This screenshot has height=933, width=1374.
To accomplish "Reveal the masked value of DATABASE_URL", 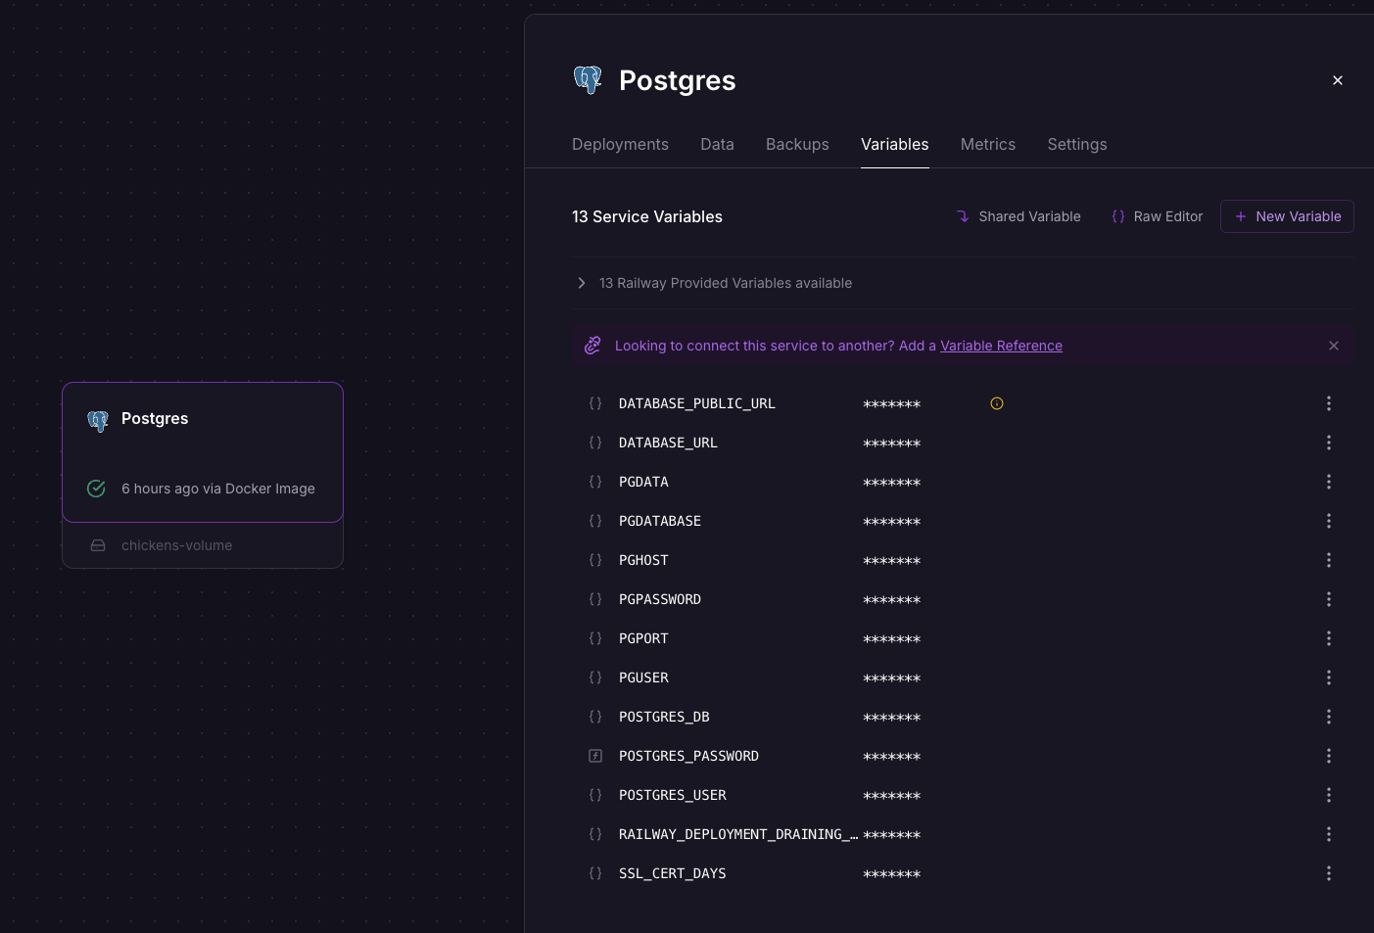I will click(x=891, y=443).
